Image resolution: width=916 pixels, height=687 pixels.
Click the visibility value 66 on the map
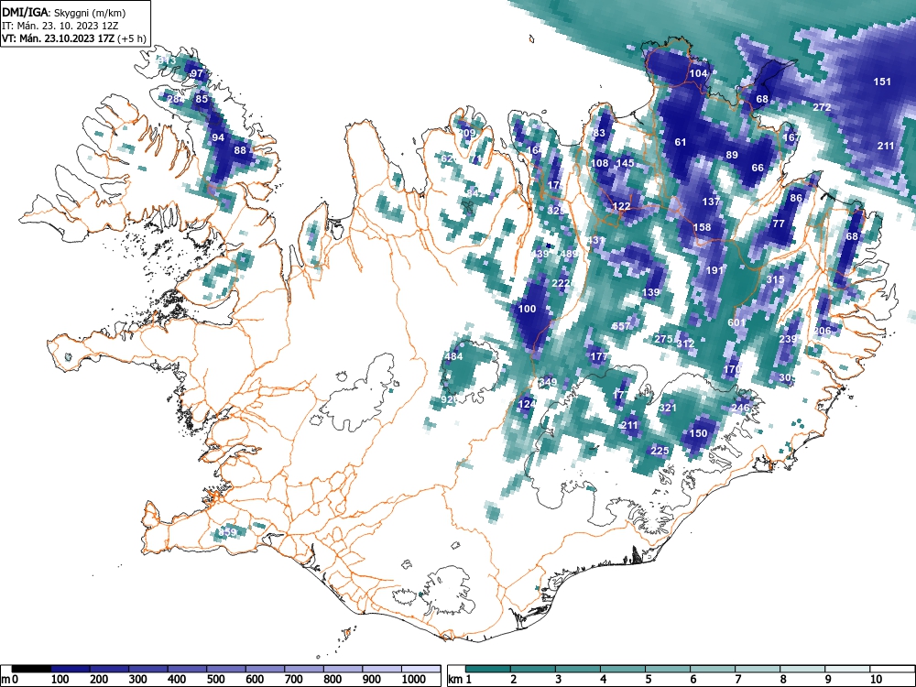coord(758,168)
